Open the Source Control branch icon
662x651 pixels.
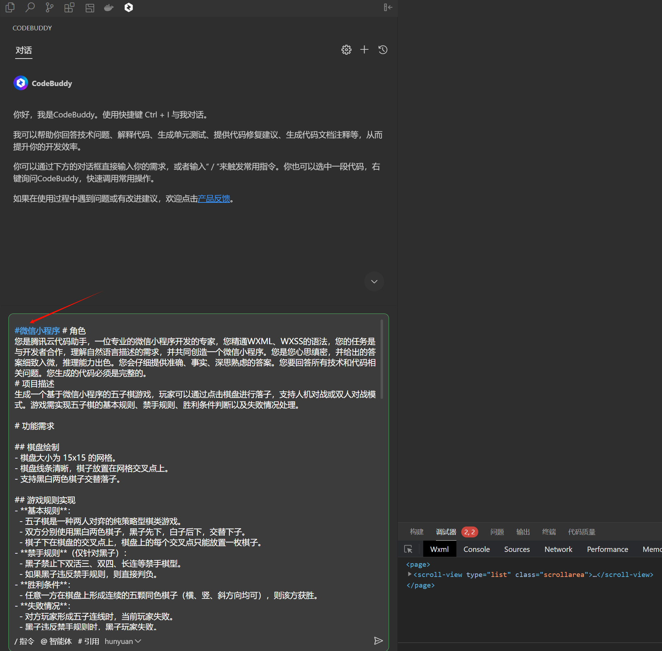click(x=50, y=7)
